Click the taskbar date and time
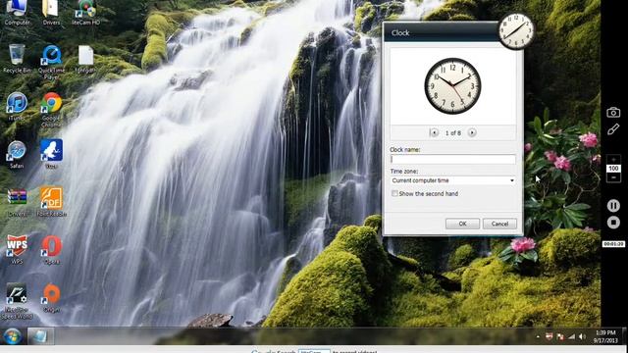The image size is (628, 353). [x=605, y=336]
